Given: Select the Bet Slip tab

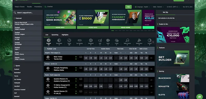Looking at the screenshot, I should pos(165,12).
